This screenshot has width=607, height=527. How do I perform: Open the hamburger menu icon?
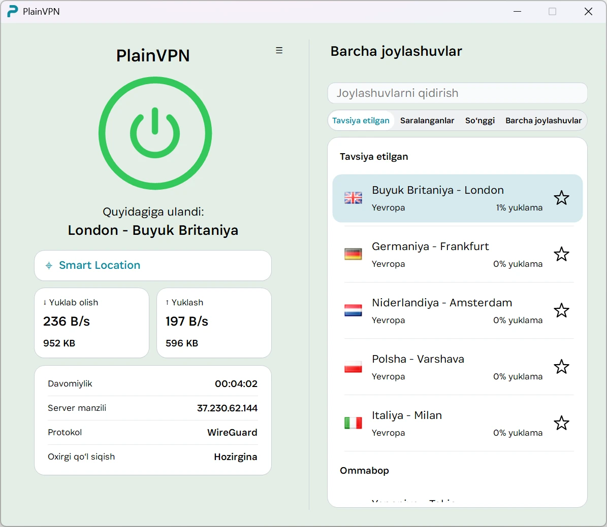[279, 50]
